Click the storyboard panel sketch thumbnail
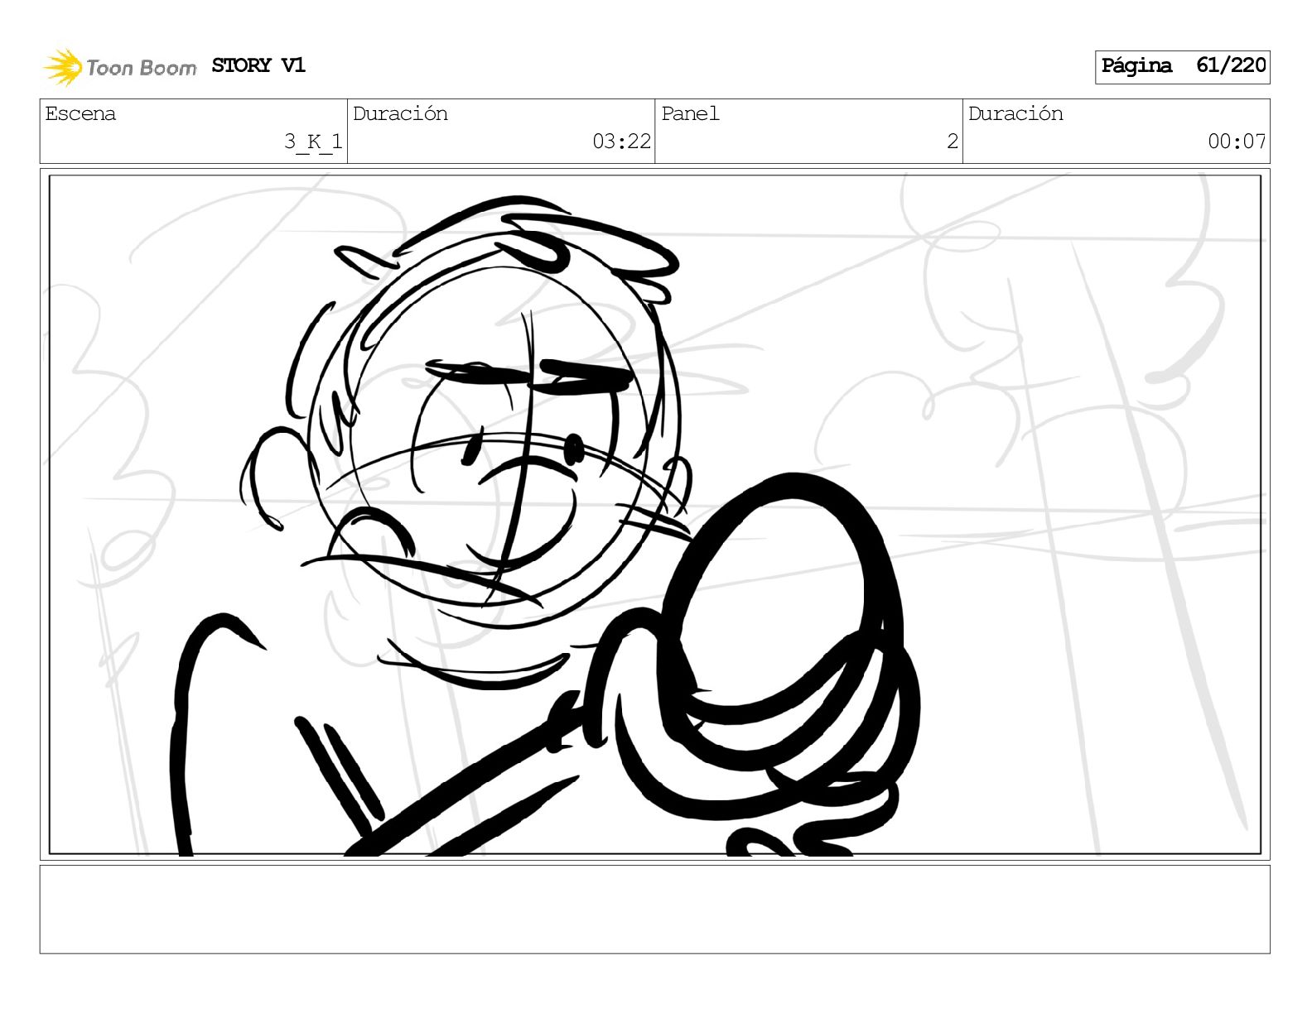Image resolution: width=1312 pixels, height=1013 pixels. click(654, 514)
